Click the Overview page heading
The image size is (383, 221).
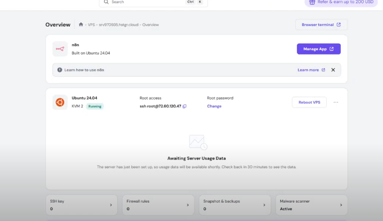58,25
